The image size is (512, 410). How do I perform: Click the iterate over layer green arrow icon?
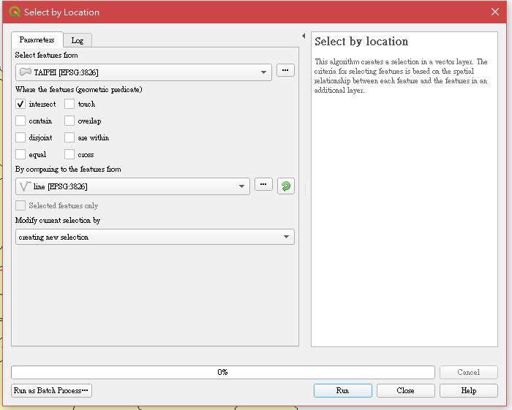click(x=286, y=186)
